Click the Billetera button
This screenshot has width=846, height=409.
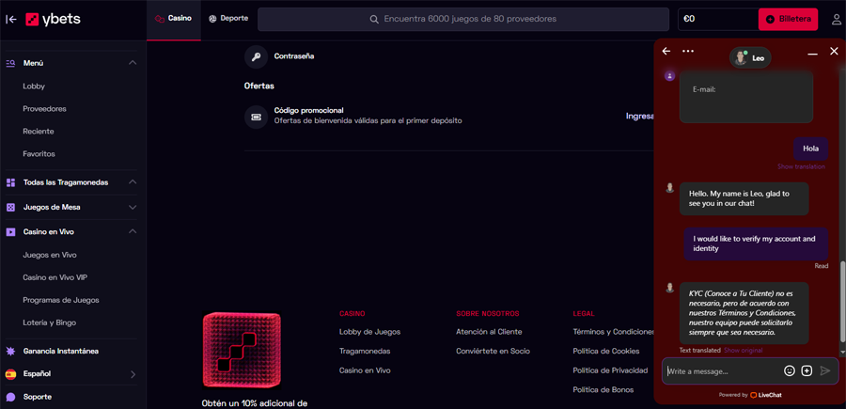point(788,20)
